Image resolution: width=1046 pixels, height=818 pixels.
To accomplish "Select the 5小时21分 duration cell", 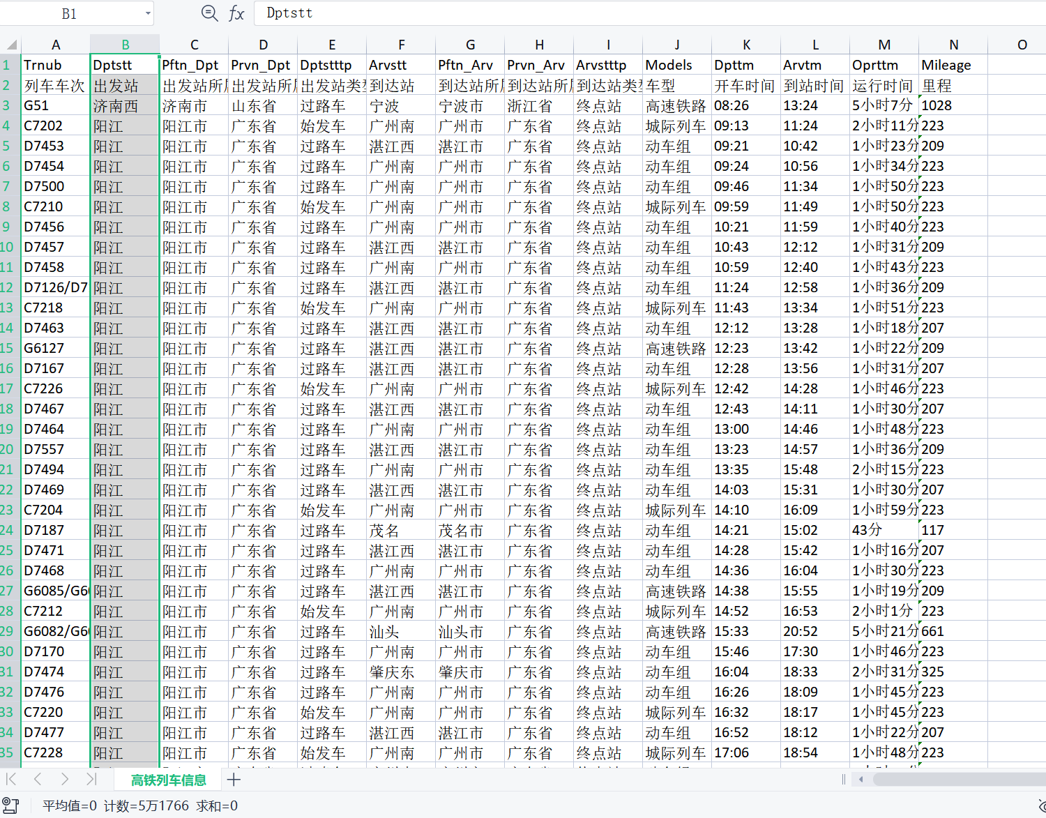I will tap(884, 631).
